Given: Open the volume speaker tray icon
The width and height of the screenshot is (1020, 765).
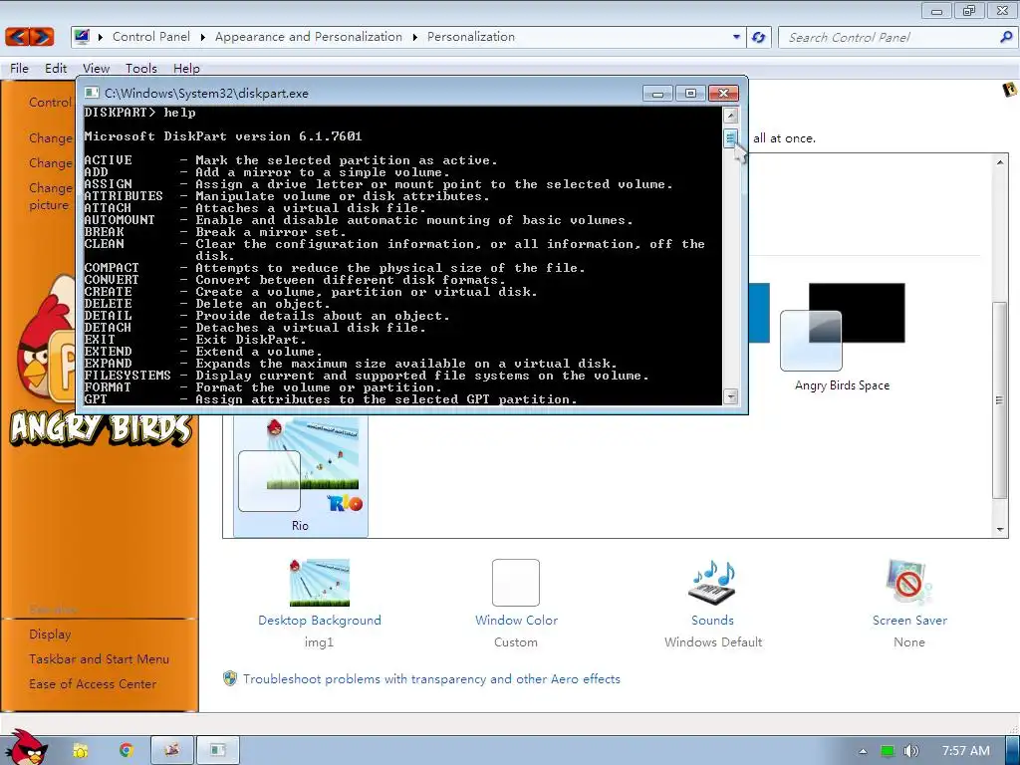Looking at the screenshot, I should (911, 751).
